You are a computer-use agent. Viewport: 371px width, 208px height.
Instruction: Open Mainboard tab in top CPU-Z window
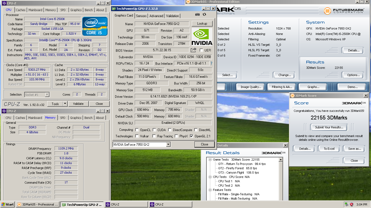[35, 10]
